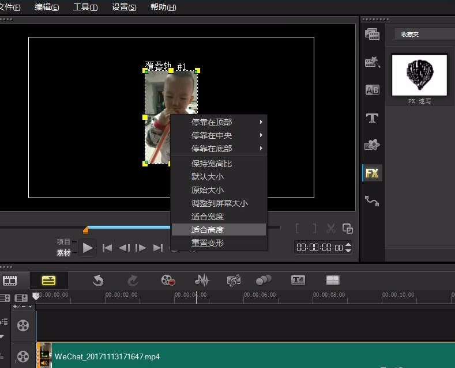Open the 收藏夹 gallery dropdown

(424, 35)
